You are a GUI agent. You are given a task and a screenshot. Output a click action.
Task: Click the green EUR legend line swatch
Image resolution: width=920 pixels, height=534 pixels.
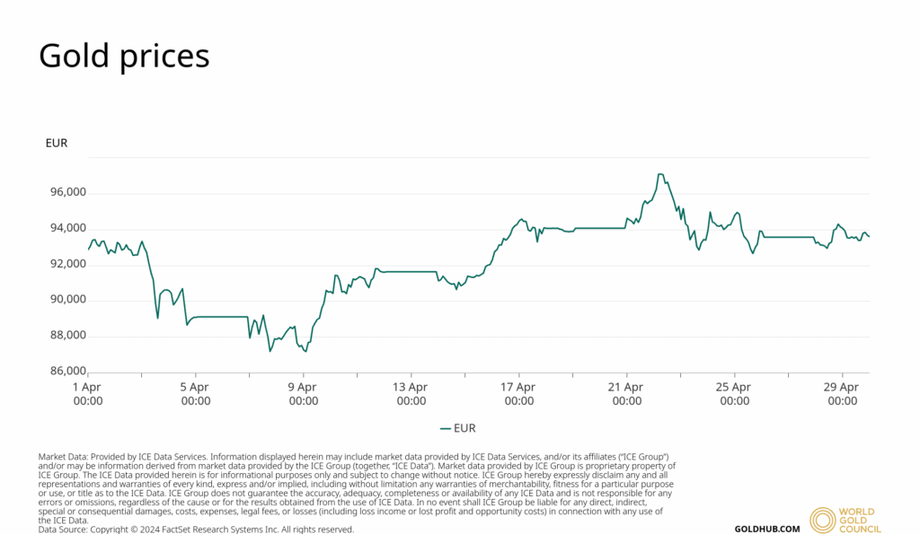(x=447, y=428)
